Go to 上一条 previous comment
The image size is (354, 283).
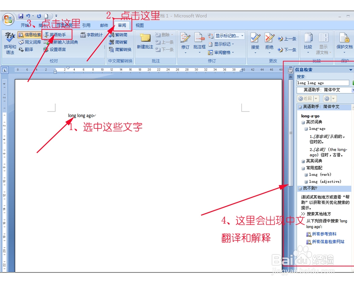[x=164, y=42]
